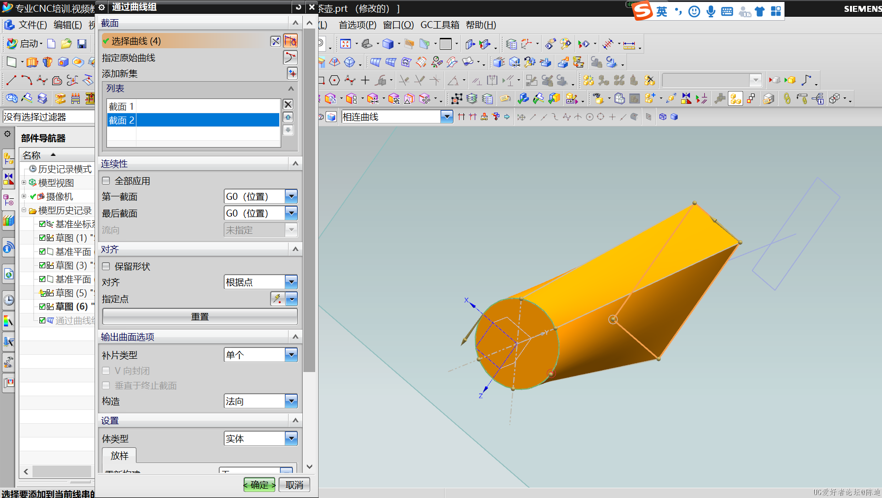Move the selected section up in the list

point(288,117)
